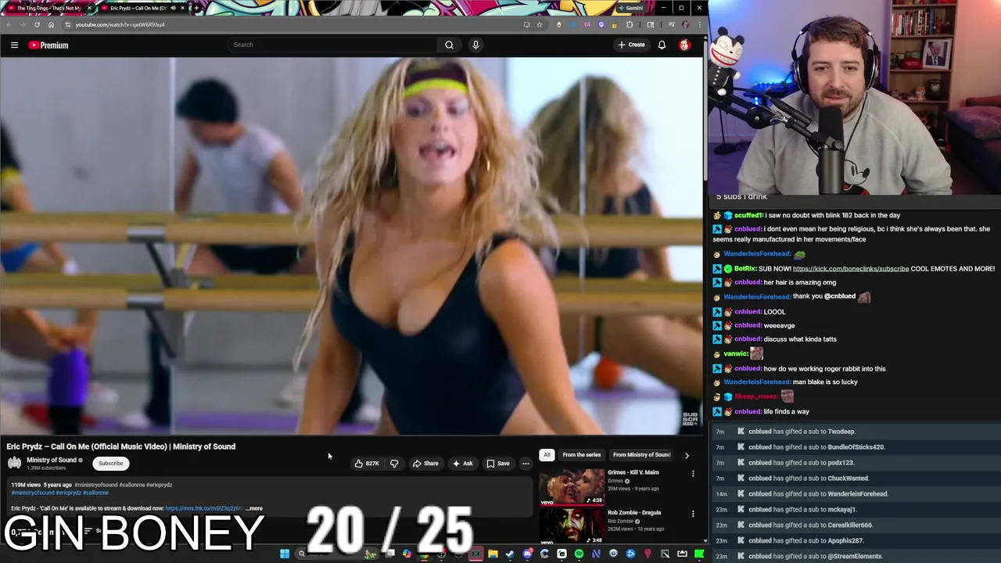1001x563 pixels.
Task: Click chat username WanderleisForehead by 'thank you'
Action: click(757, 296)
